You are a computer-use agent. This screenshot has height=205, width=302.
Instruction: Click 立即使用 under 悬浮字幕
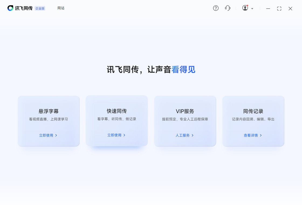pyautogui.click(x=46, y=135)
